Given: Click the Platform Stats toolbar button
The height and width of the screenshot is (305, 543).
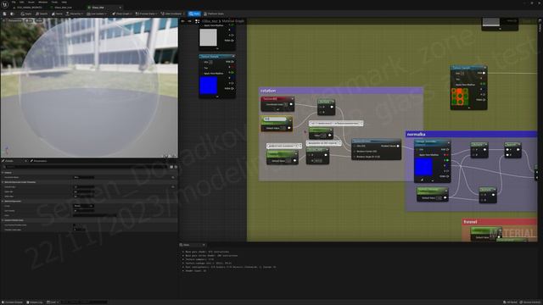Looking at the screenshot, I should click(x=214, y=14).
